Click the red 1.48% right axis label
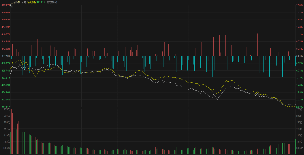This screenshot has height=155, width=304. pyautogui.click(x=299, y=27)
